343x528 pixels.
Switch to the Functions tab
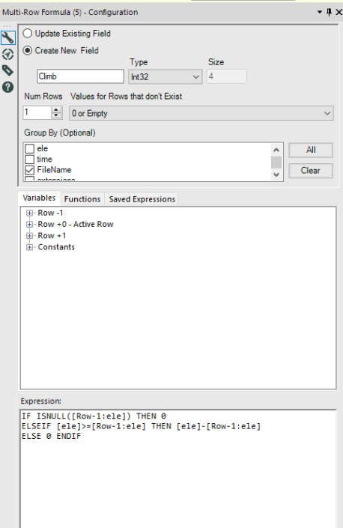[x=82, y=199]
